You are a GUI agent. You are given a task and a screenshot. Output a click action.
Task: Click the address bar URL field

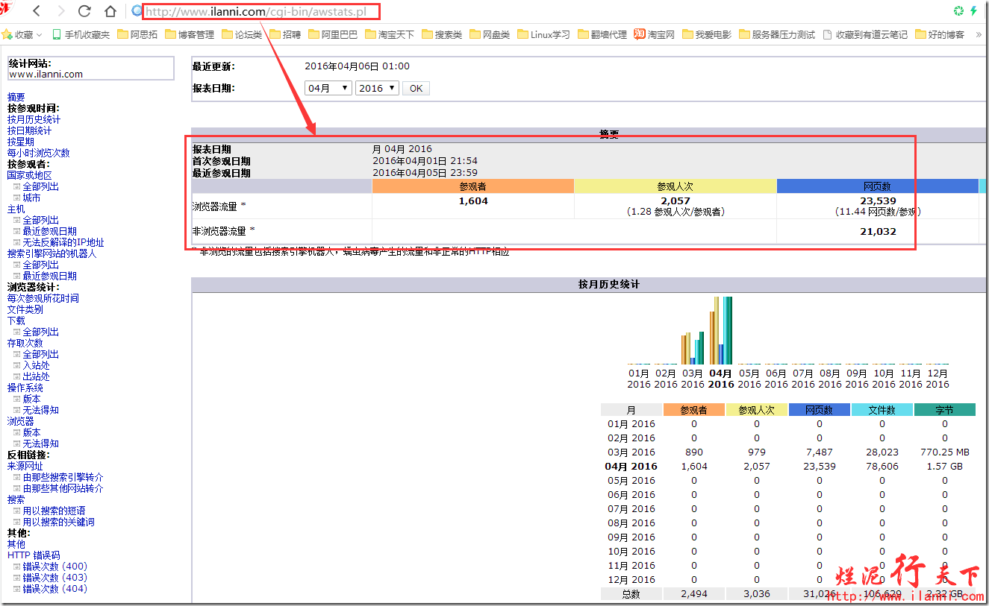coord(261,11)
